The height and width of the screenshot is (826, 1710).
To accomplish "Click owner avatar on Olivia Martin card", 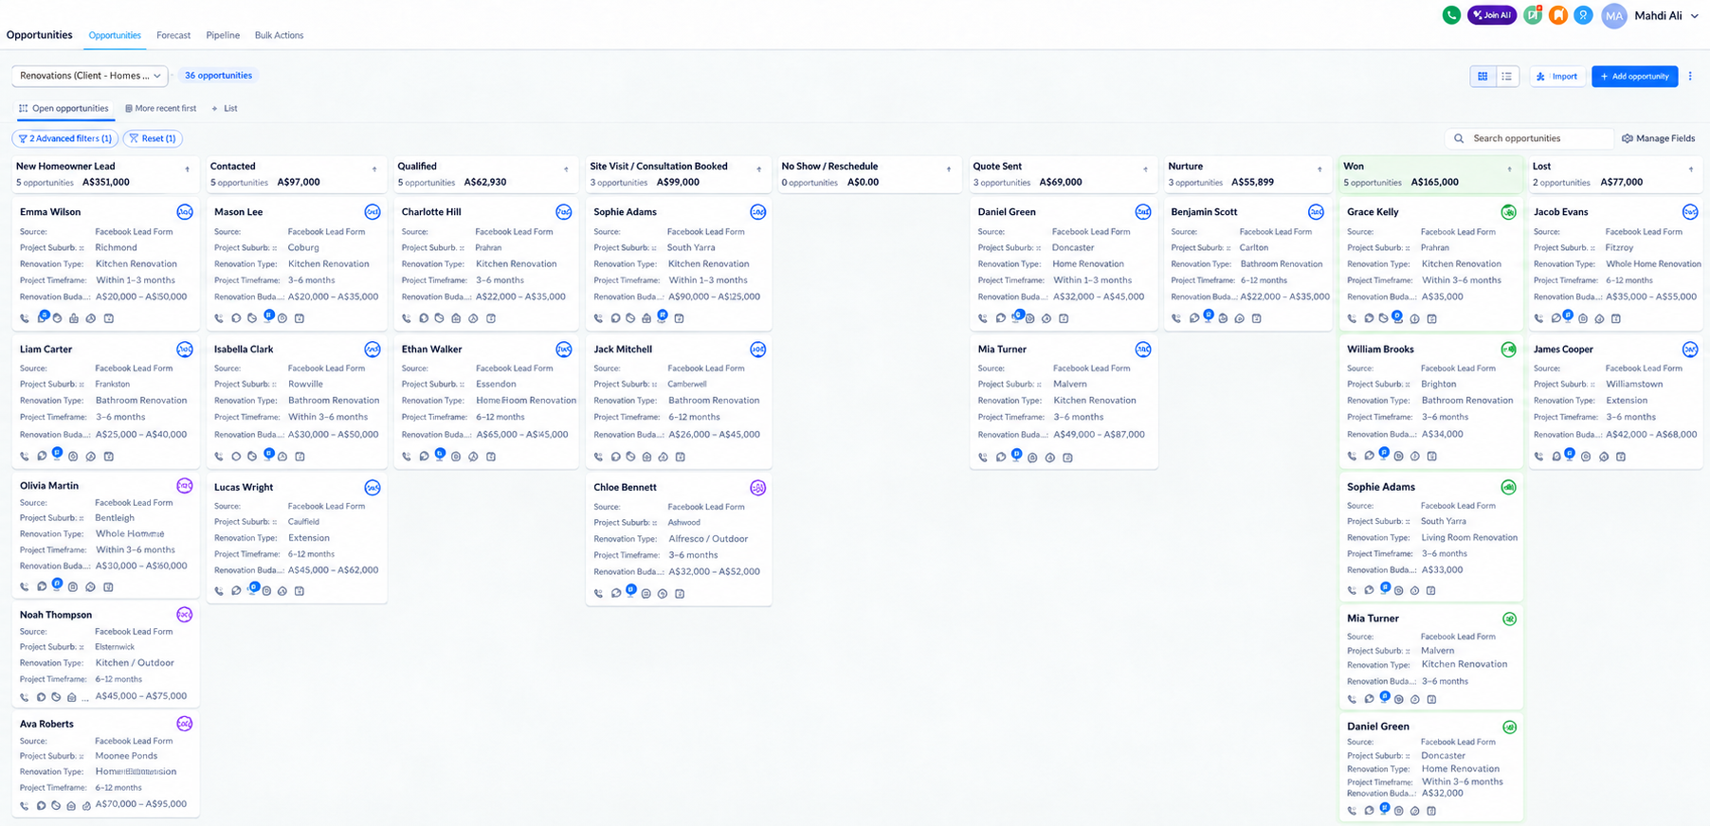I will (x=185, y=486).
